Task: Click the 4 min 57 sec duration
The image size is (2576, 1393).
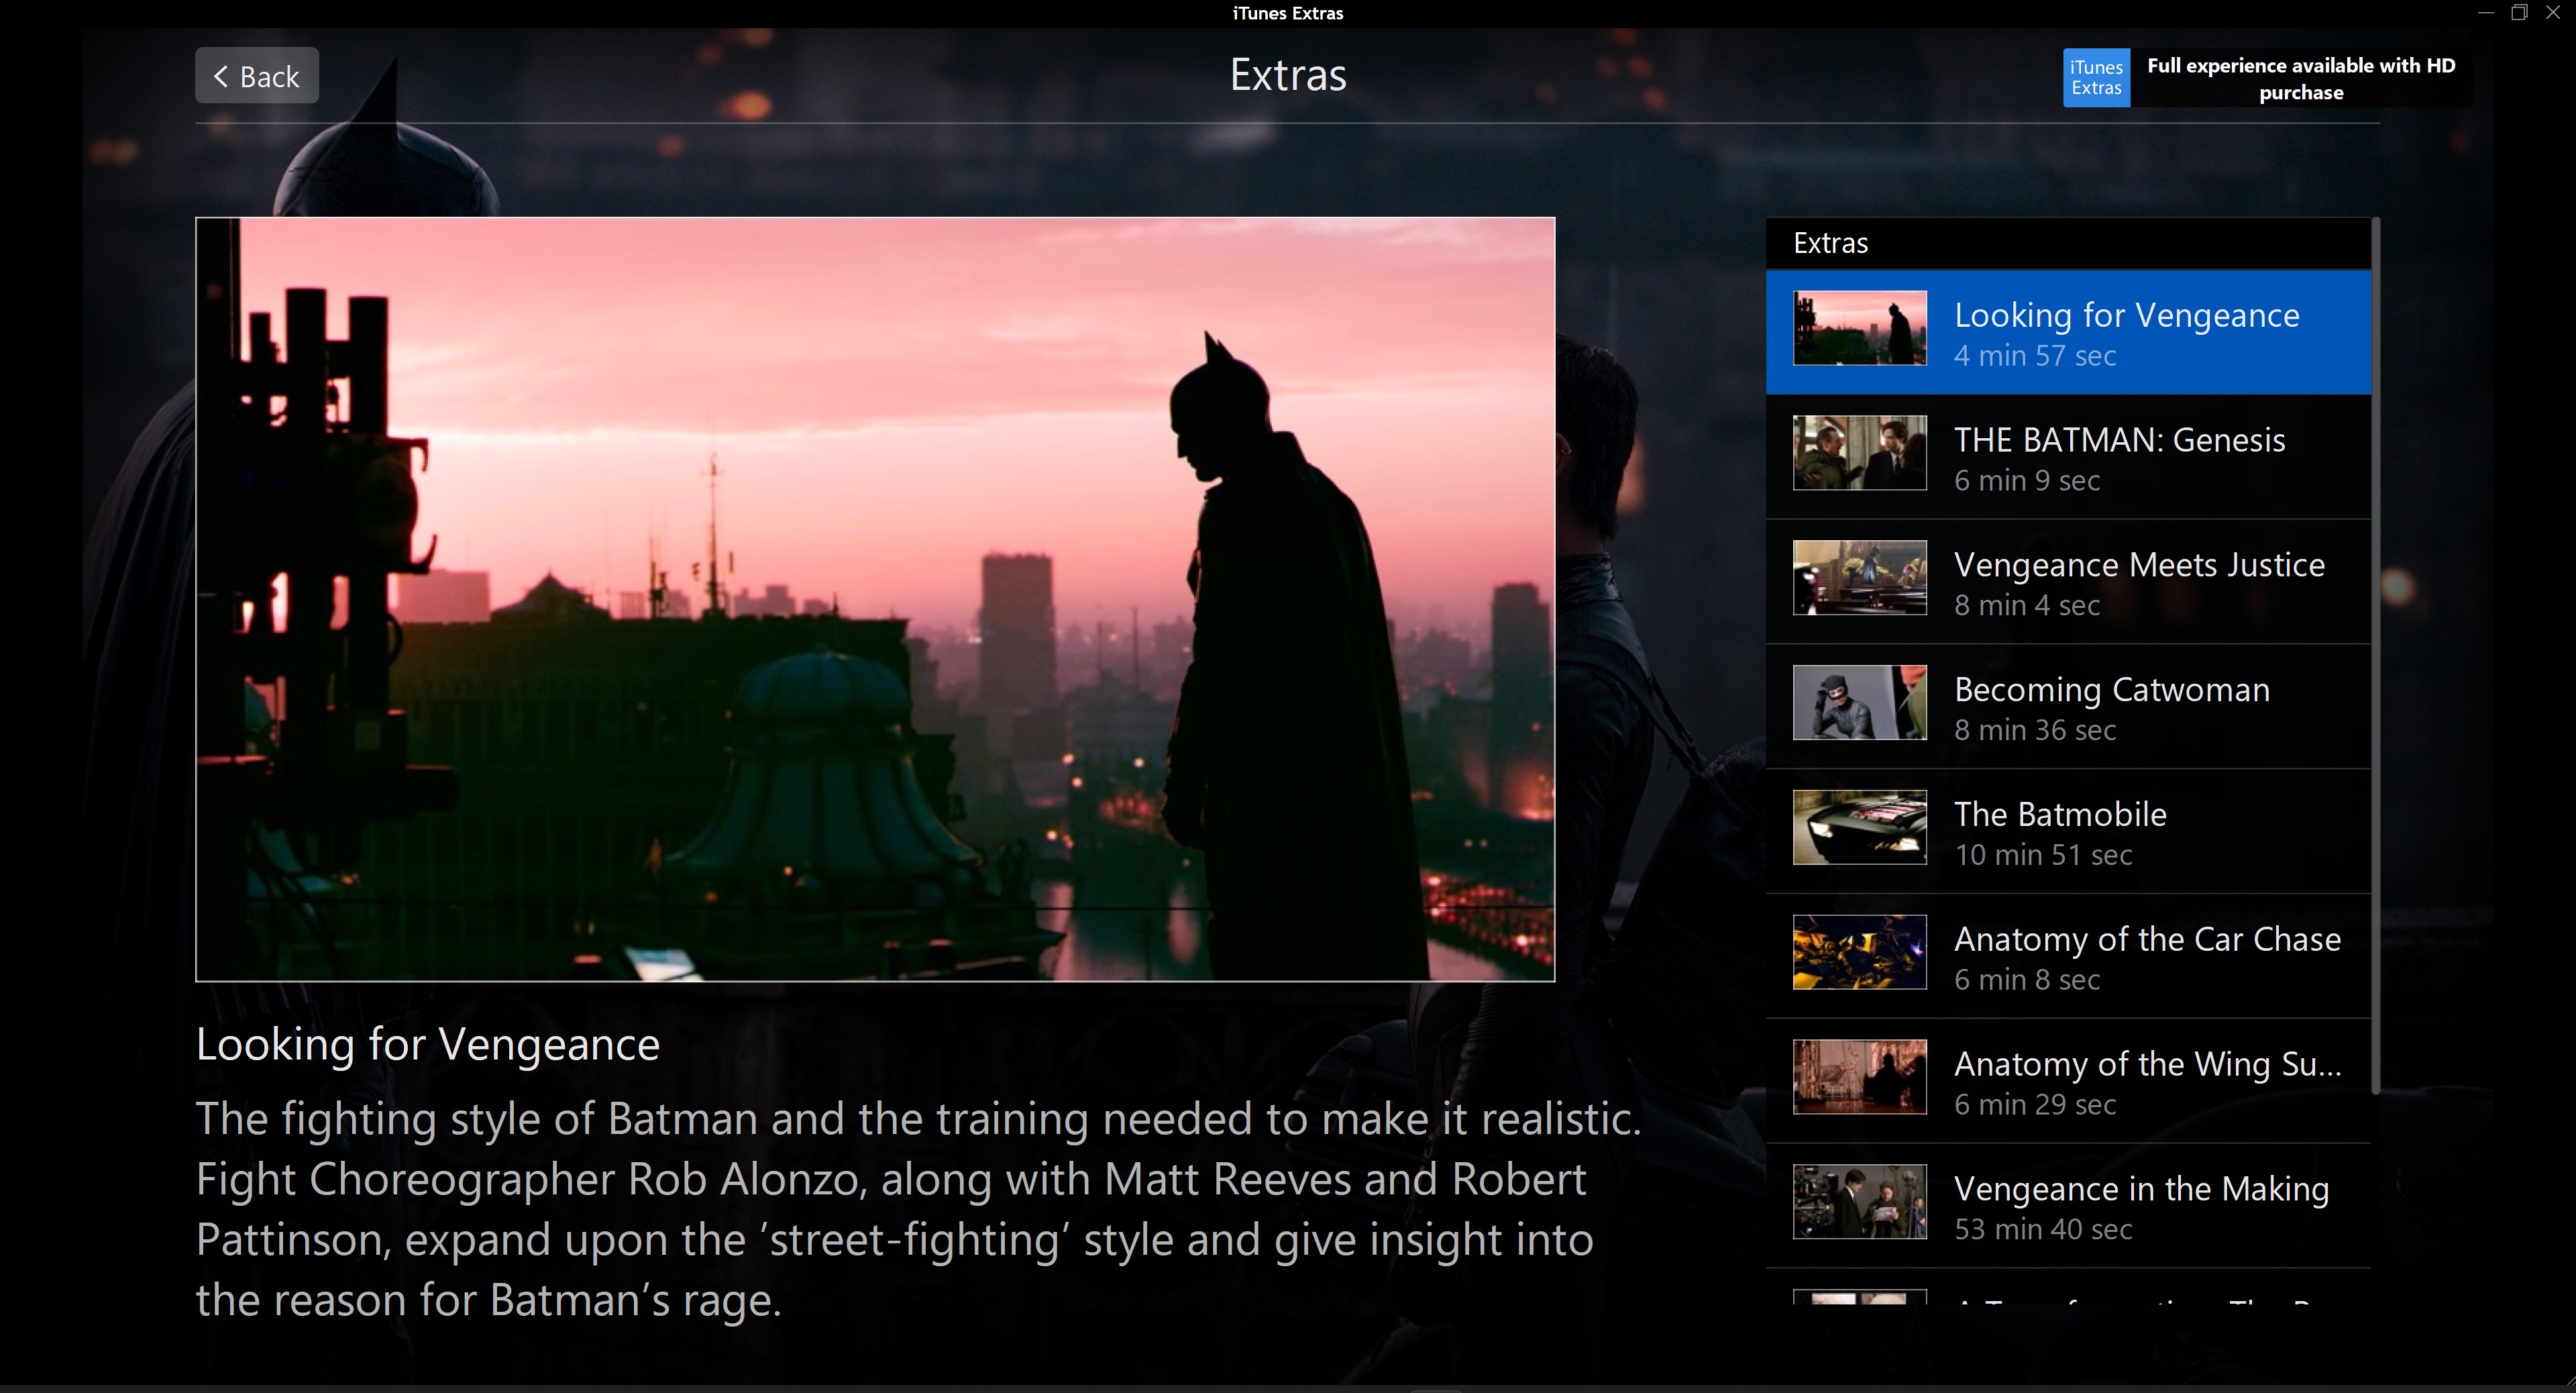Action: click(2035, 356)
